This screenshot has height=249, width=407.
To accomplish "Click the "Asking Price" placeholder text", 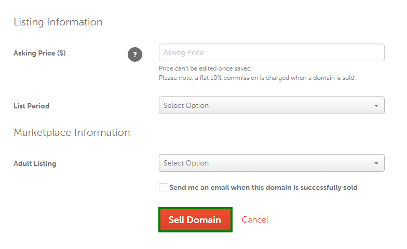I will point(184,53).
